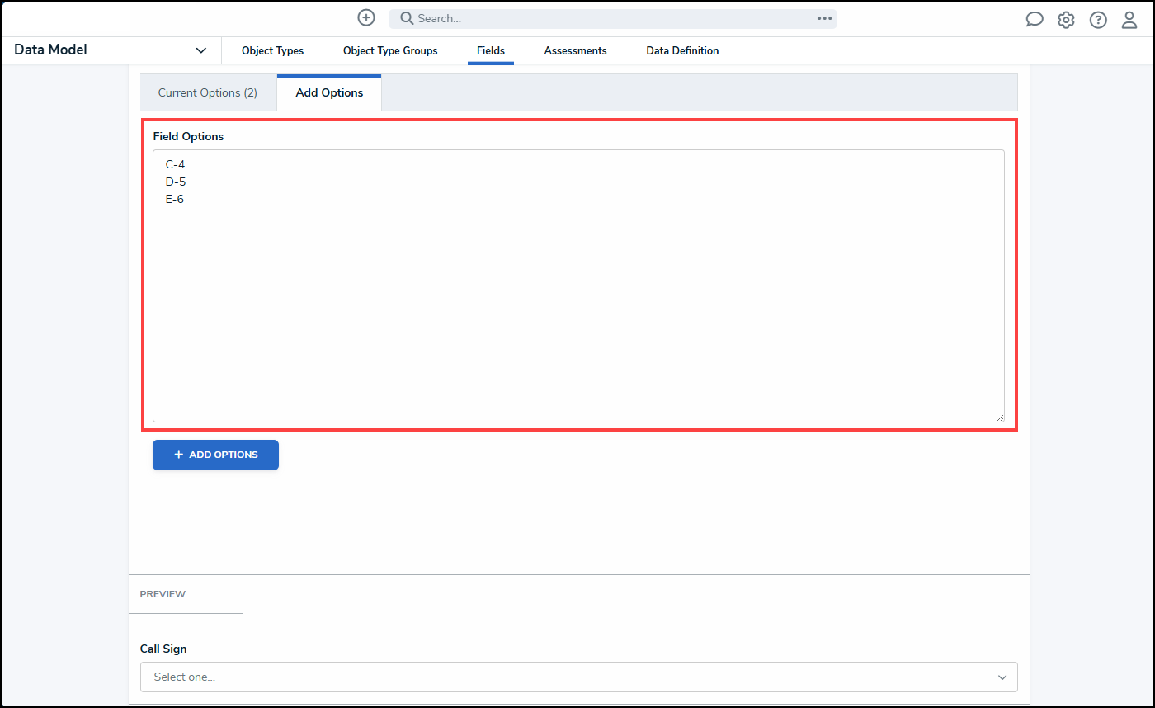This screenshot has height=708, width=1155.
Task: Open the Call Sign Select one dropdown
Action: click(577, 677)
